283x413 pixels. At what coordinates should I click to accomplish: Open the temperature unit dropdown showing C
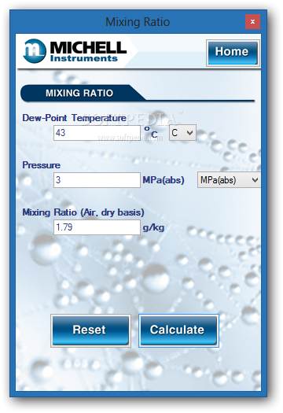[x=182, y=132]
